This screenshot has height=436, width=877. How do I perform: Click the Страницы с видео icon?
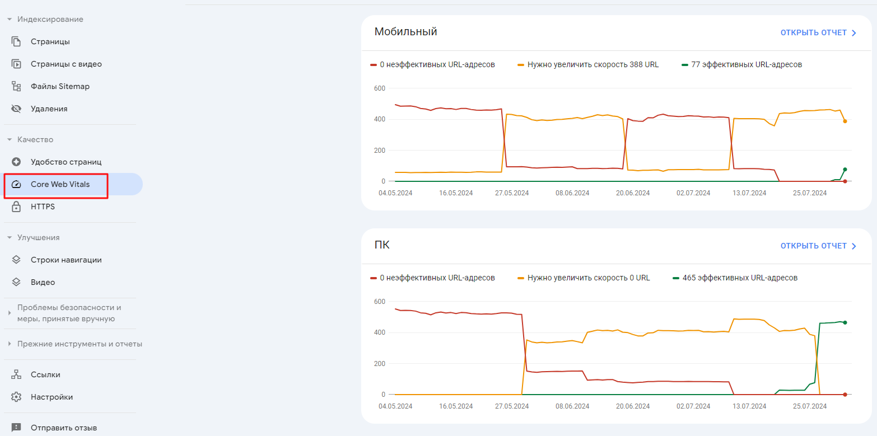[x=16, y=64]
